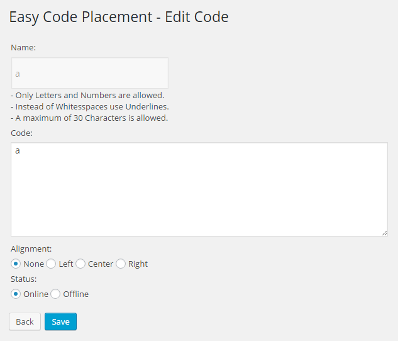Click the 'Code:' label
The width and height of the screenshot is (398, 341).
[x=21, y=133]
